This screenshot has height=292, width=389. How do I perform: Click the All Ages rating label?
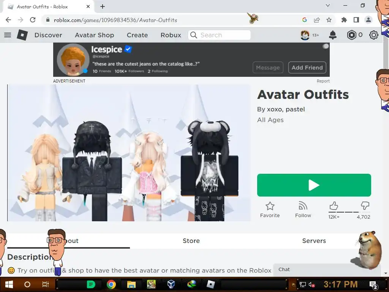[x=270, y=120]
